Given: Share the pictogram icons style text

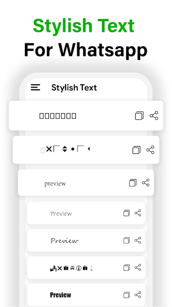Looking at the screenshot, I should (x=138, y=267).
